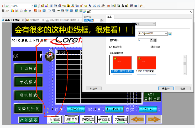This screenshot has height=128, width=195.
Task: Select the 基本 tab in the dialog
Action: click(x=109, y=17)
